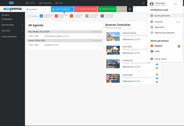The width and height of the screenshot is (184, 126).
Task: Open Mejoras de Sooprema star item
Action: point(164,33)
